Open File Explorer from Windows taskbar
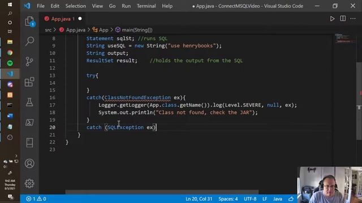Screen dimensions: 362x203 (x=10, y=42)
